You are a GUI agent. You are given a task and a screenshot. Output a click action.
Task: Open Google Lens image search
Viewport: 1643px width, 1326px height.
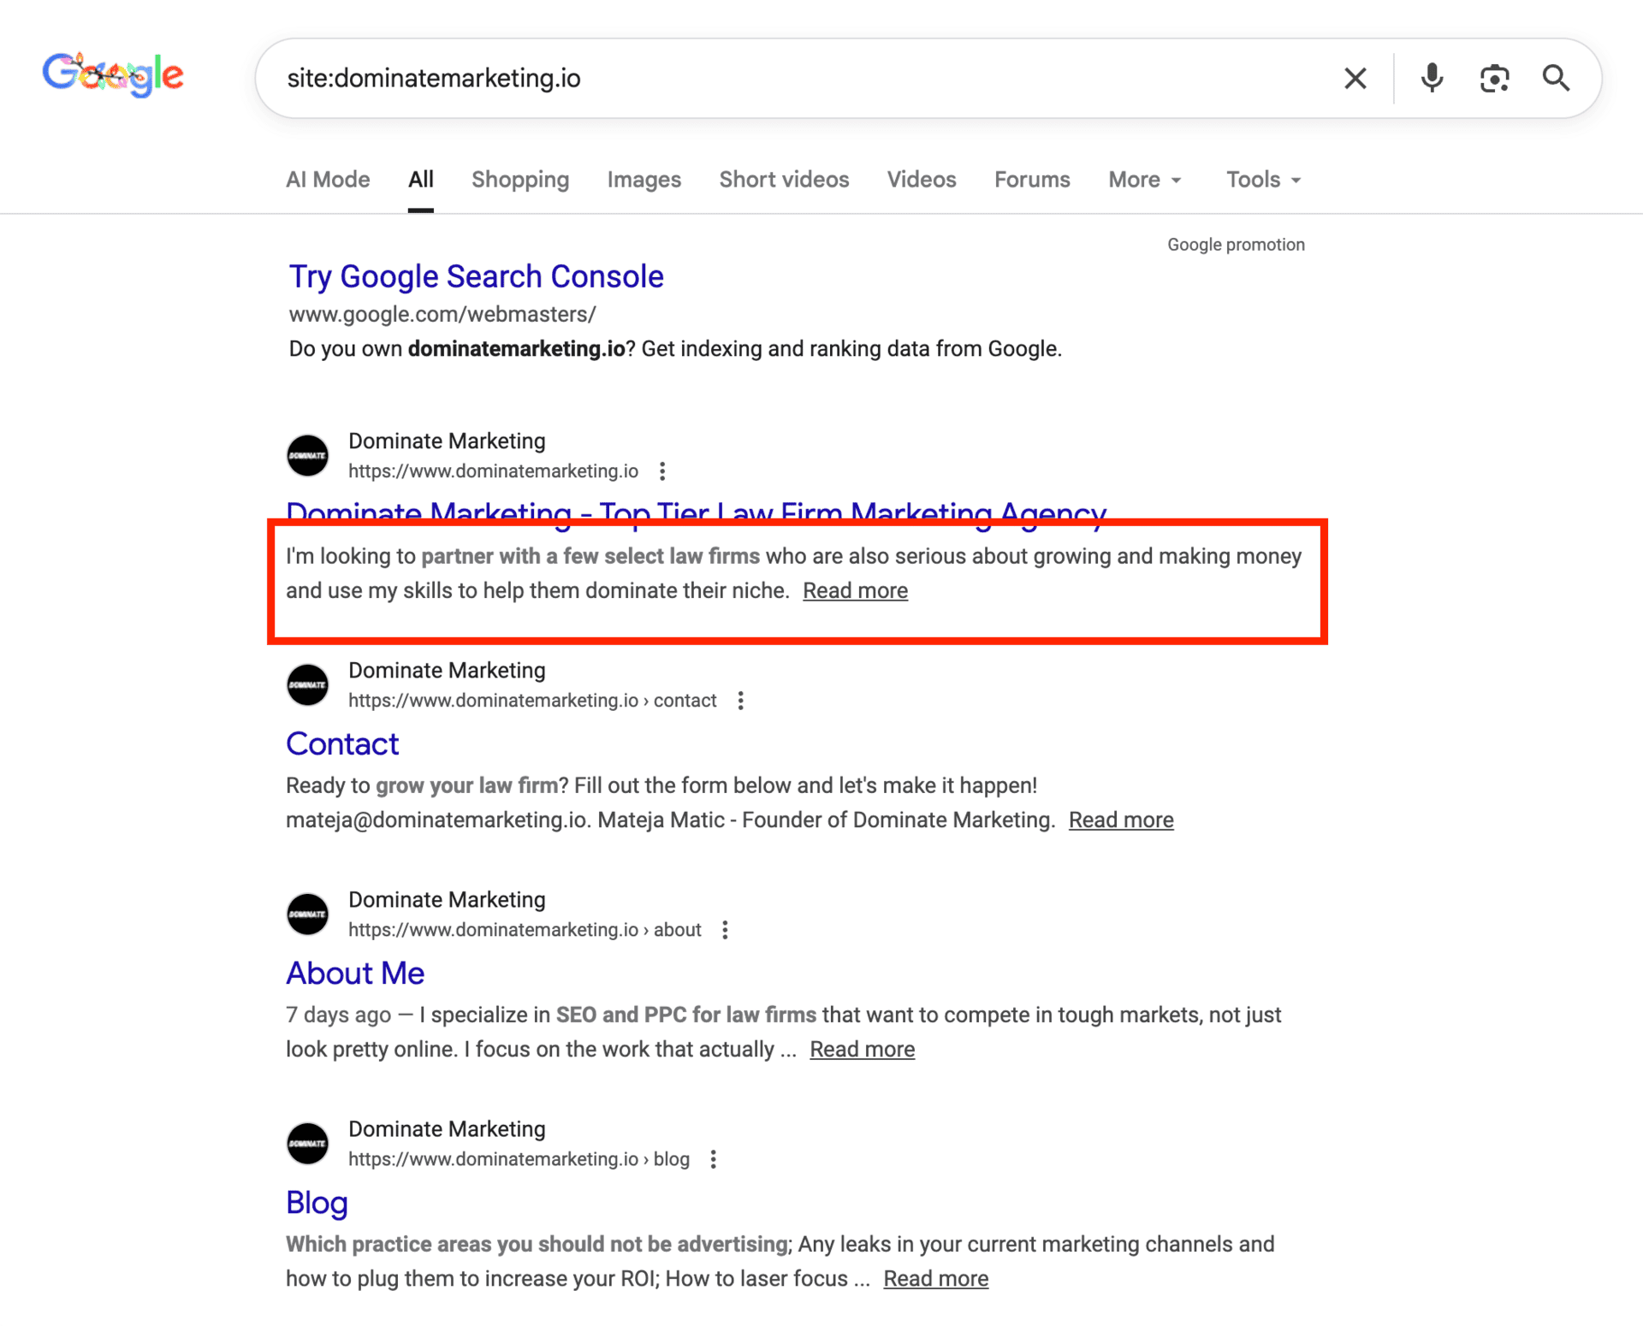(1495, 78)
